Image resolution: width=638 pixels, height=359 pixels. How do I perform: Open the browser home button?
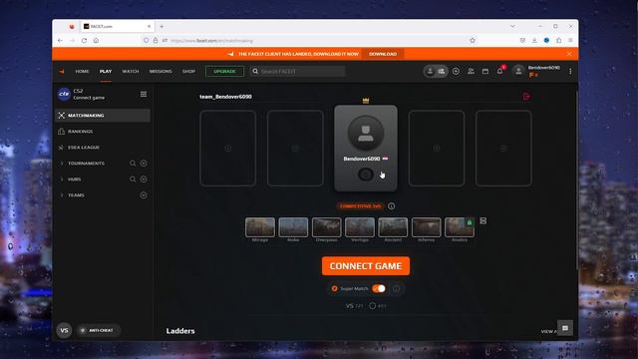tap(96, 40)
